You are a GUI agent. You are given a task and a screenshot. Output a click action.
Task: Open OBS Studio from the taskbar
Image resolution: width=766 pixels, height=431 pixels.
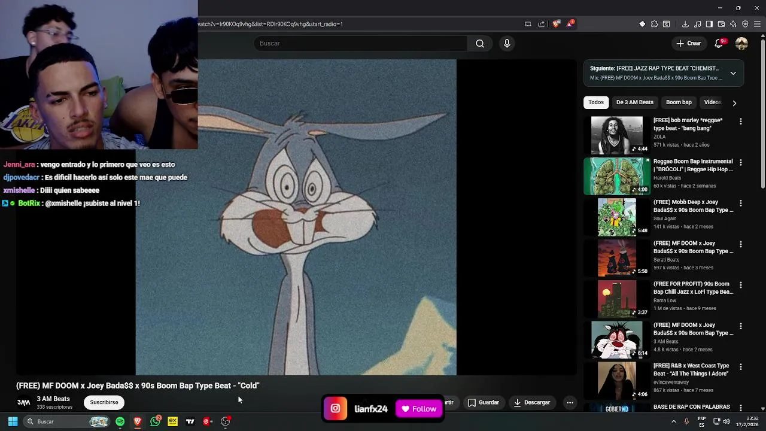tap(225, 421)
